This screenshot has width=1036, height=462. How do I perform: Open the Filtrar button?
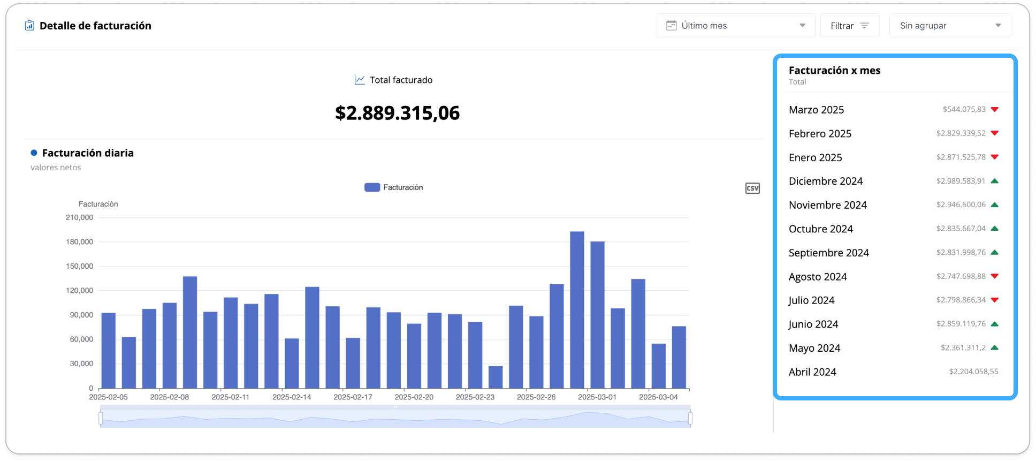coord(850,25)
